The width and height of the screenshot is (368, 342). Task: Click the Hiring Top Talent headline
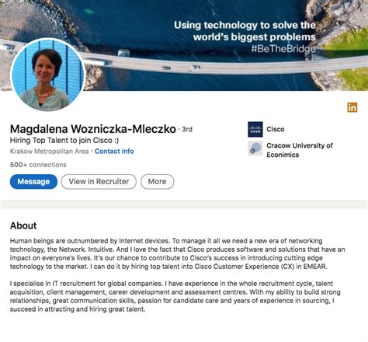64,141
